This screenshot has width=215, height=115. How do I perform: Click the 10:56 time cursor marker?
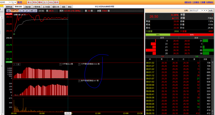[68, 113]
